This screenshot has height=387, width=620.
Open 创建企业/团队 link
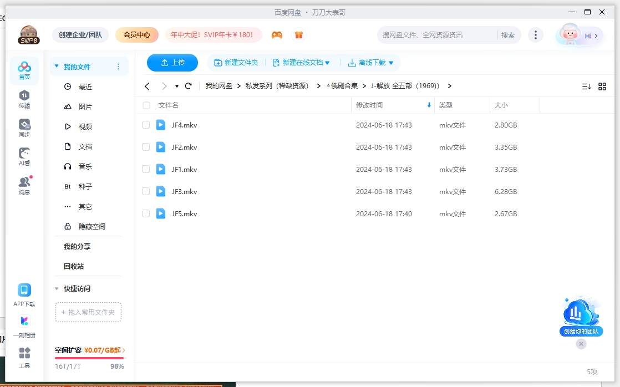[x=80, y=34]
